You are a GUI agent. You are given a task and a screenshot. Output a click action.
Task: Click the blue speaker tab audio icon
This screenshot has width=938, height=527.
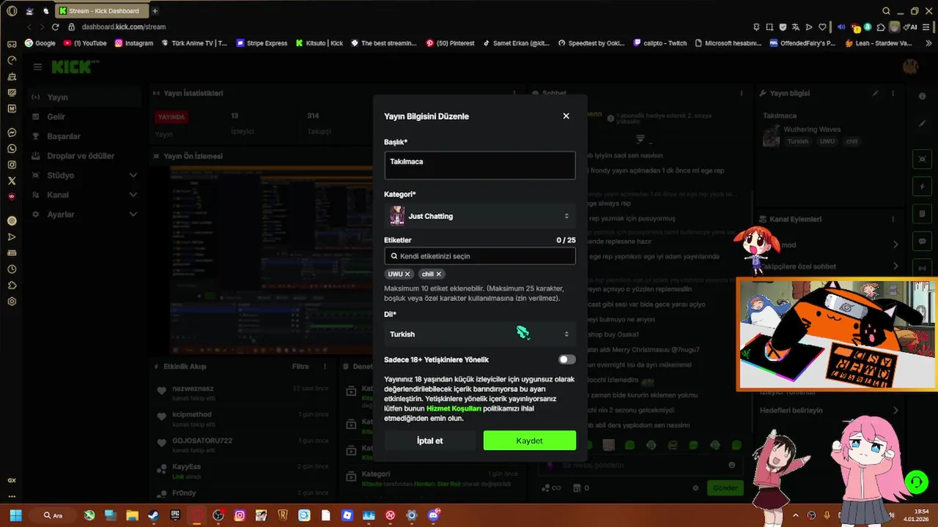[841, 27]
